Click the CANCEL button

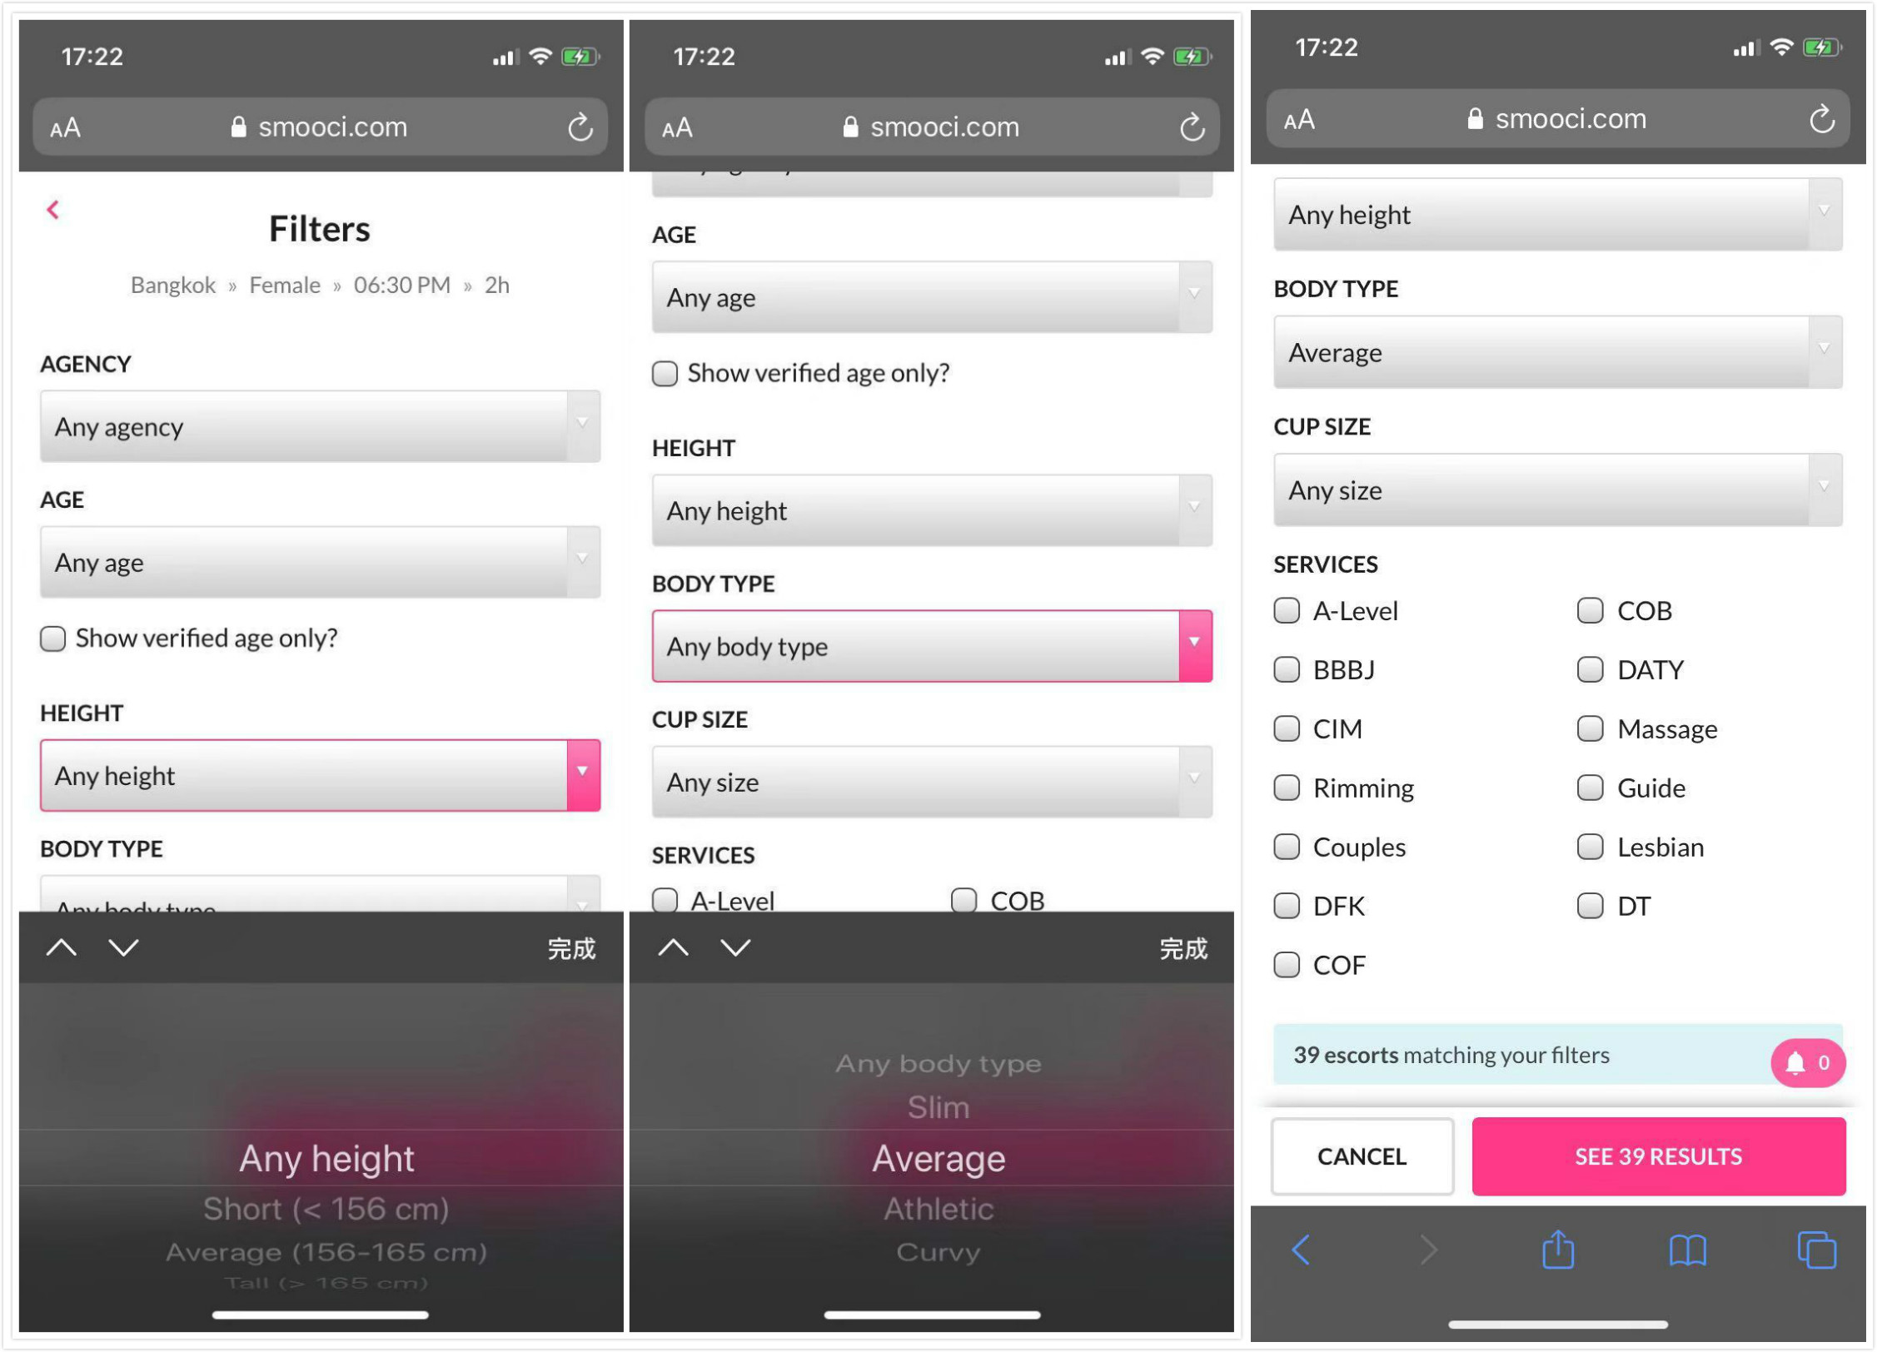pos(1360,1157)
